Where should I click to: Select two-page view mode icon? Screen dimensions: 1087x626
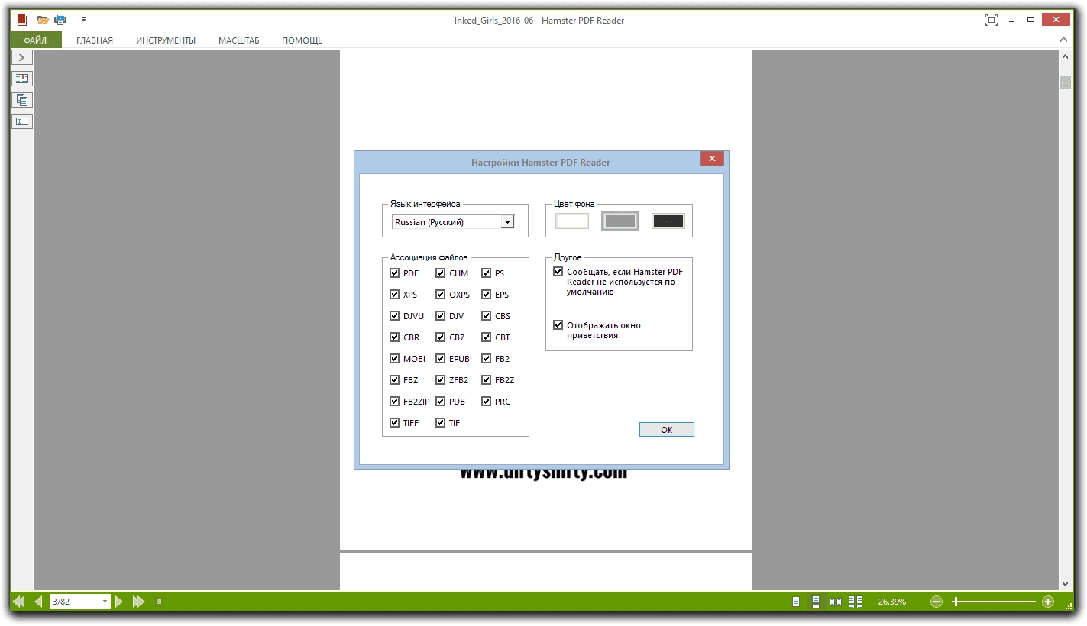tap(836, 602)
